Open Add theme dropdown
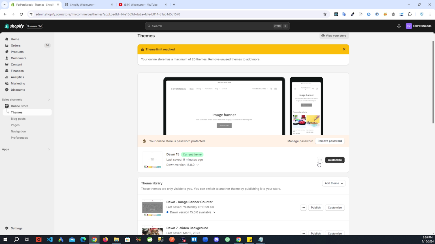435x244 pixels. 334,183
